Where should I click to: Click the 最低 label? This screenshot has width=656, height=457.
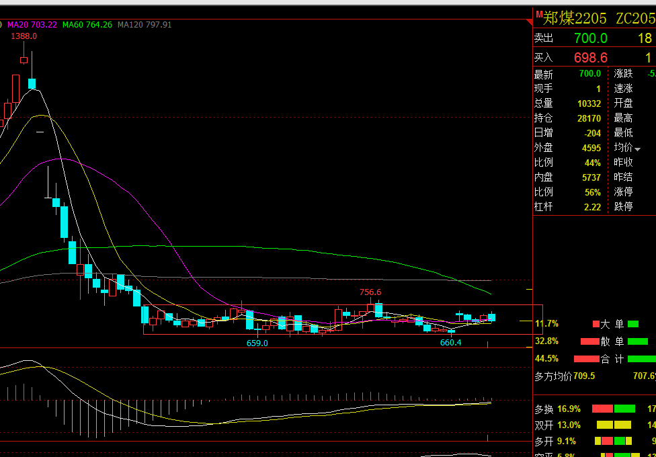pos(623,133)
